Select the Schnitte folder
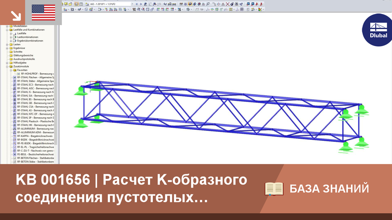Screen dimensions: 392x220 point(18,52)
